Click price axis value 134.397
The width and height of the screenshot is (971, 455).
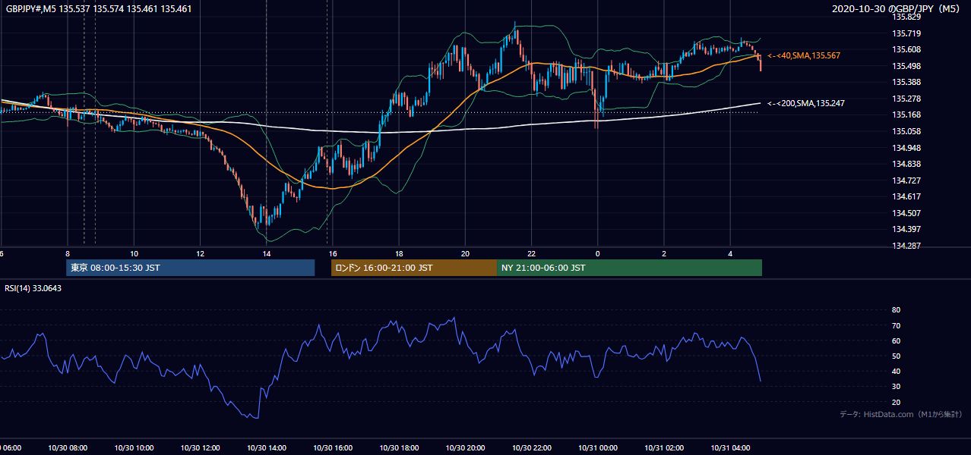click(906, 229)
